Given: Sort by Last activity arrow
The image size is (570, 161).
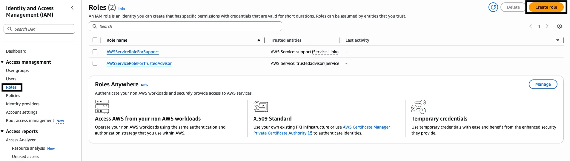Looking at the screenshot, I should pos(557,40).
